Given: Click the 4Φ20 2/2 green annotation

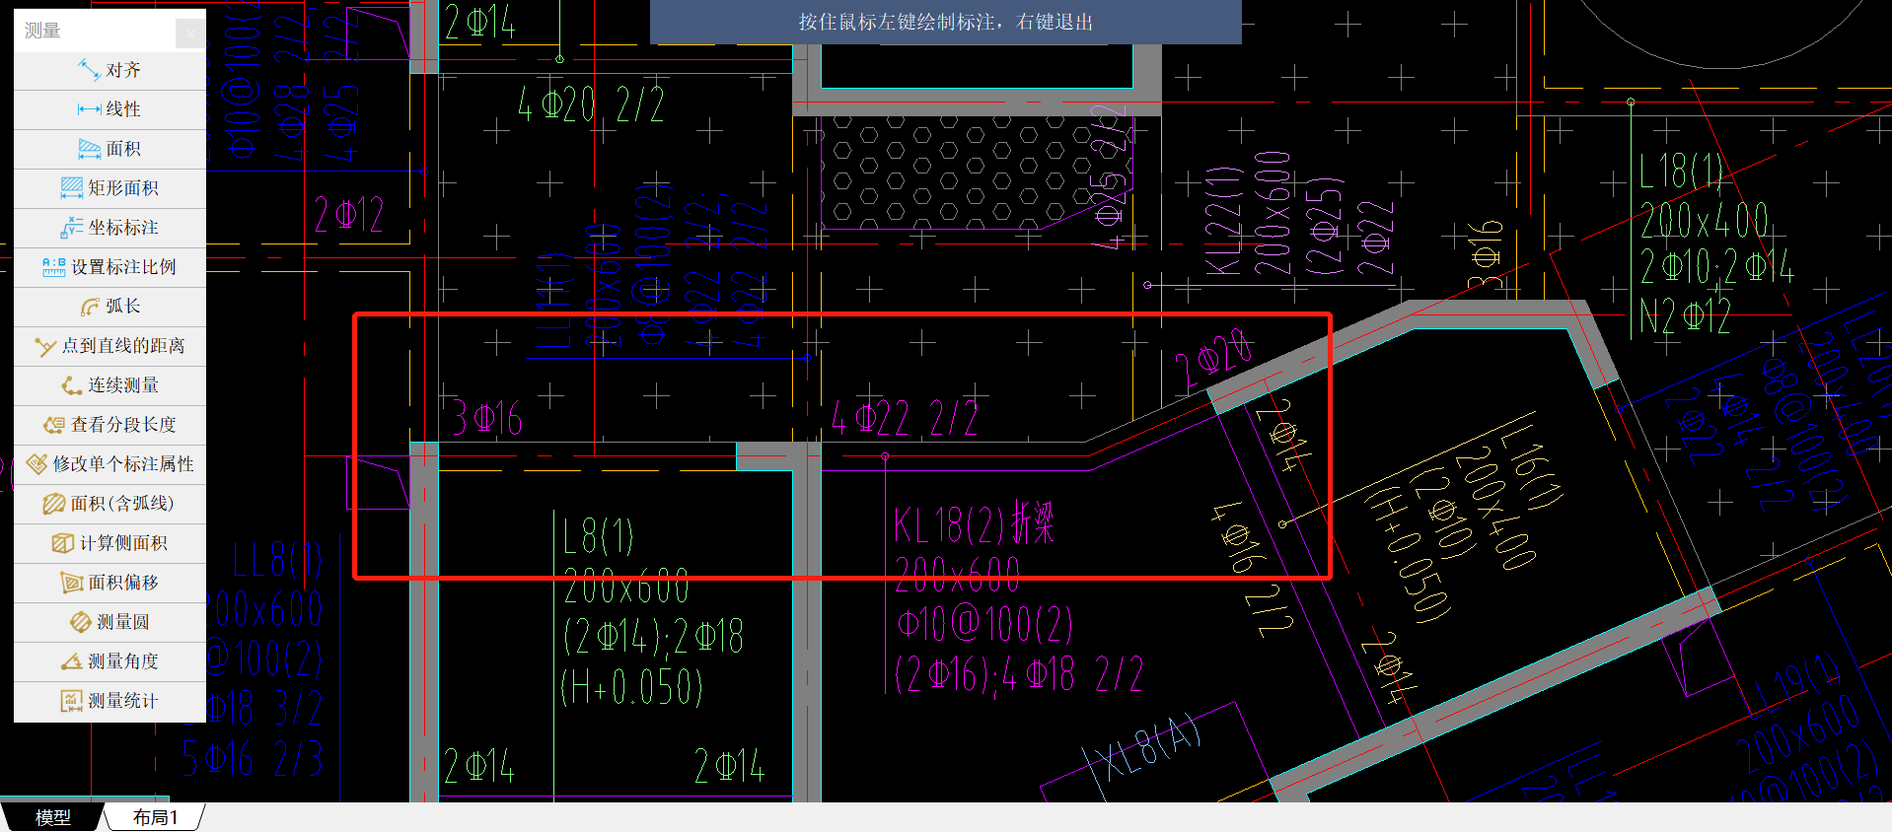Looking at the screenshot, I should (591, 104).
